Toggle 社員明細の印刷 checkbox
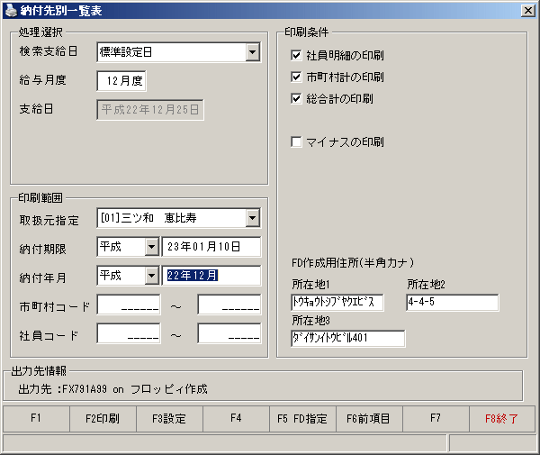Image resolution: width=540 pixels, height=455 pixels. [296, 55]
